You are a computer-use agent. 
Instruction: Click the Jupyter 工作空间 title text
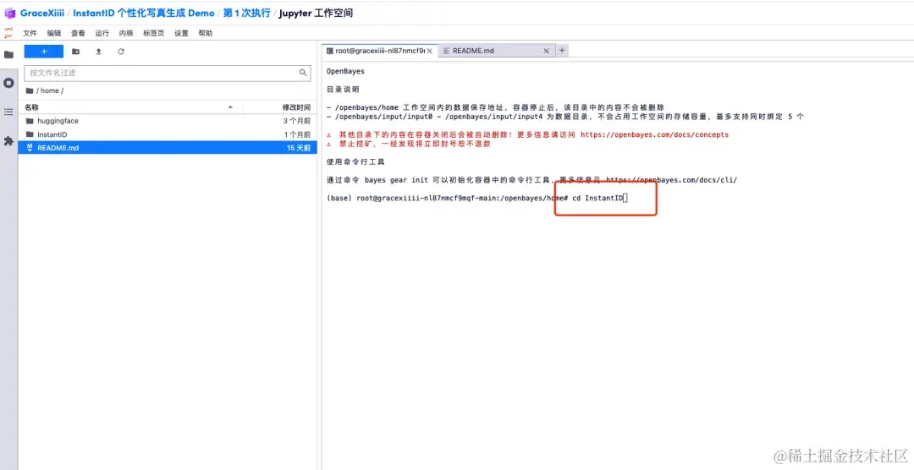pos(316,13)
